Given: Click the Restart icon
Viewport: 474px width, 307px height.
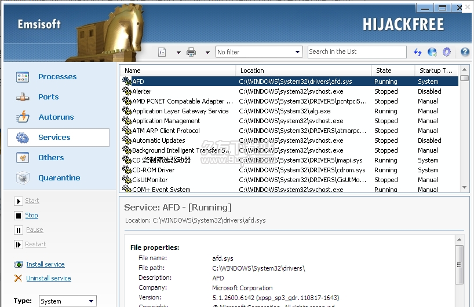Looking at the screenshot, I should (19, 245).
